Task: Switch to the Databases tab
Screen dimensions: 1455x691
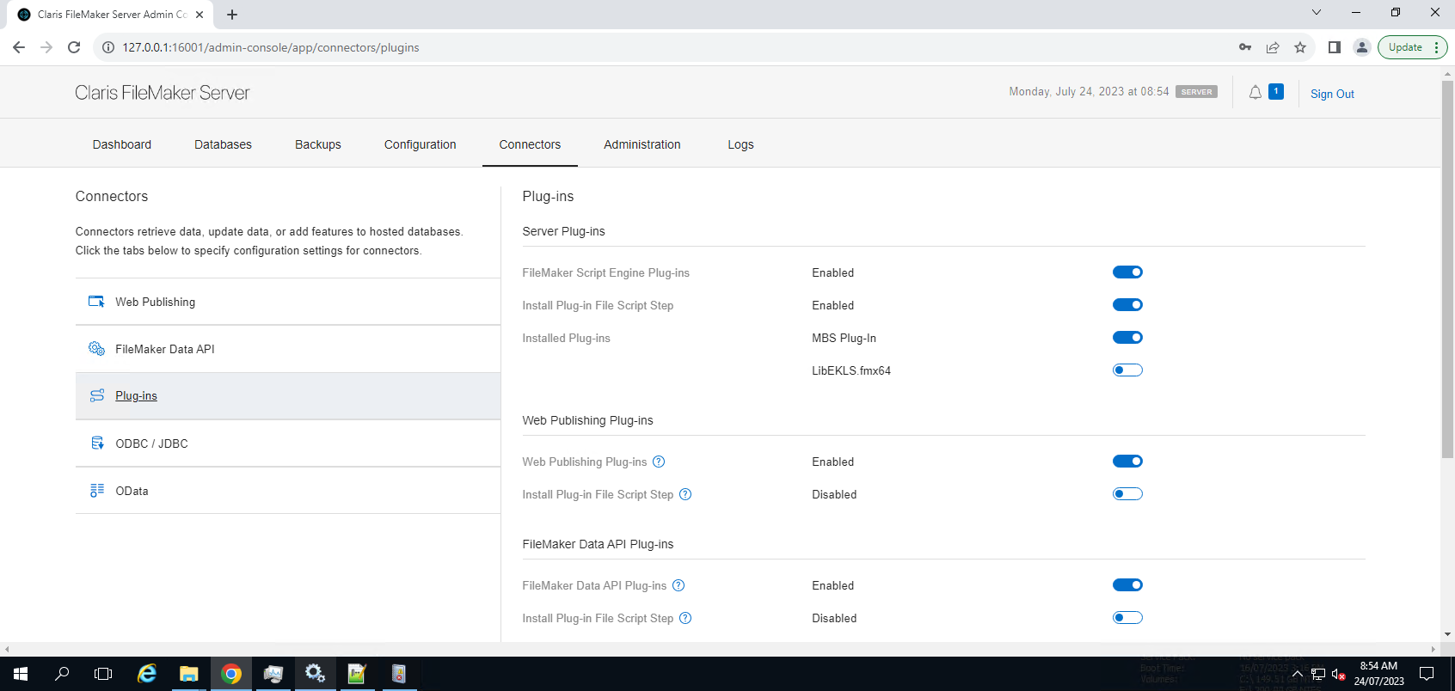Action: point(223,144)
